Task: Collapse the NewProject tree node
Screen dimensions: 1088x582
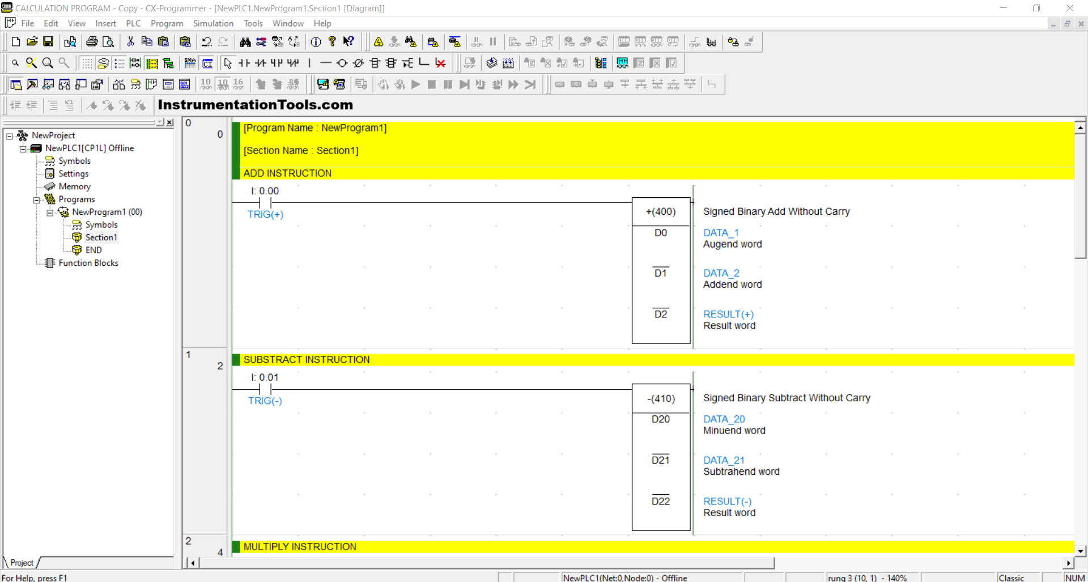Action: click(x=10, y=136)
